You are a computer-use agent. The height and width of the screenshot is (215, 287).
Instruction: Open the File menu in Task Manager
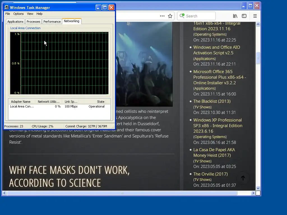pyautogui.click(x=8, y=14)
